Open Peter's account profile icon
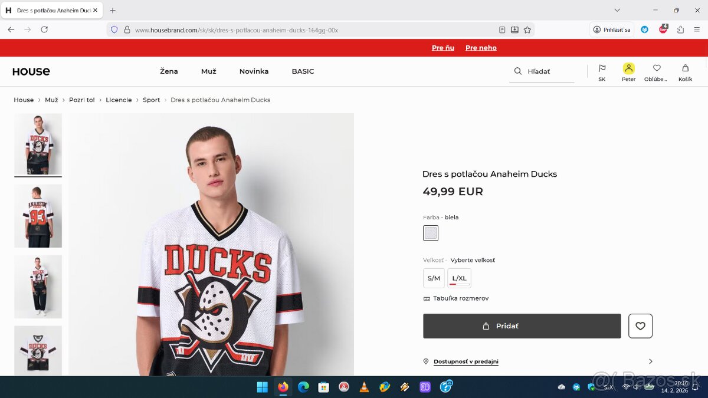Image resolution: width=708 pixels, height=398 pixels. (x=628, y=68)
